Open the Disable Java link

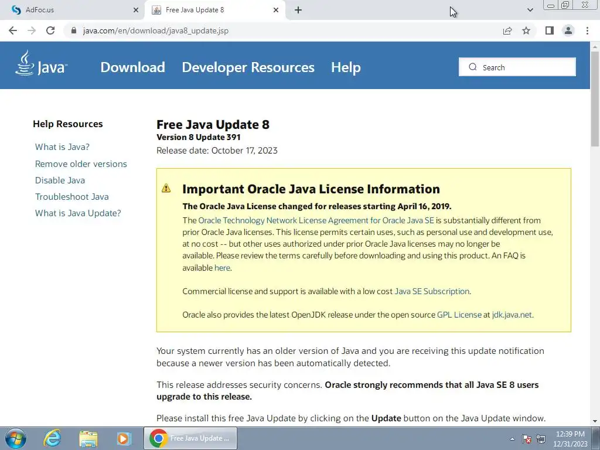60,180
